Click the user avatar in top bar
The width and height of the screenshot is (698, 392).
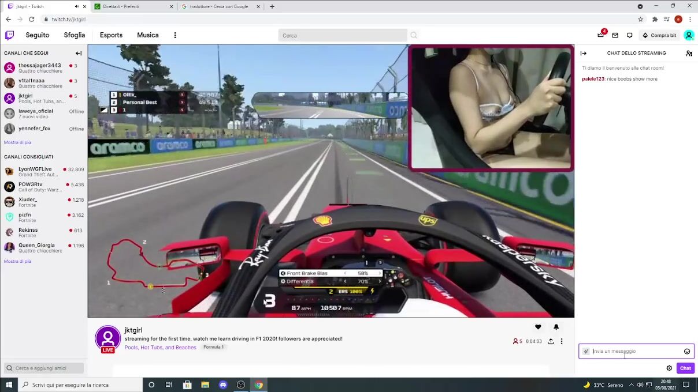tap(689, 35)
